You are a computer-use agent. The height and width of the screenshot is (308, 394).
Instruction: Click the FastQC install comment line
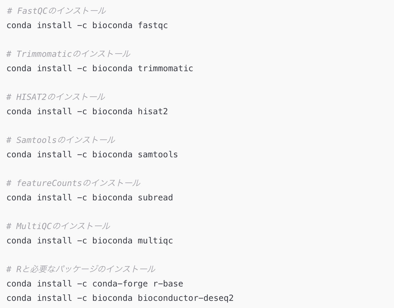point(56,11)
